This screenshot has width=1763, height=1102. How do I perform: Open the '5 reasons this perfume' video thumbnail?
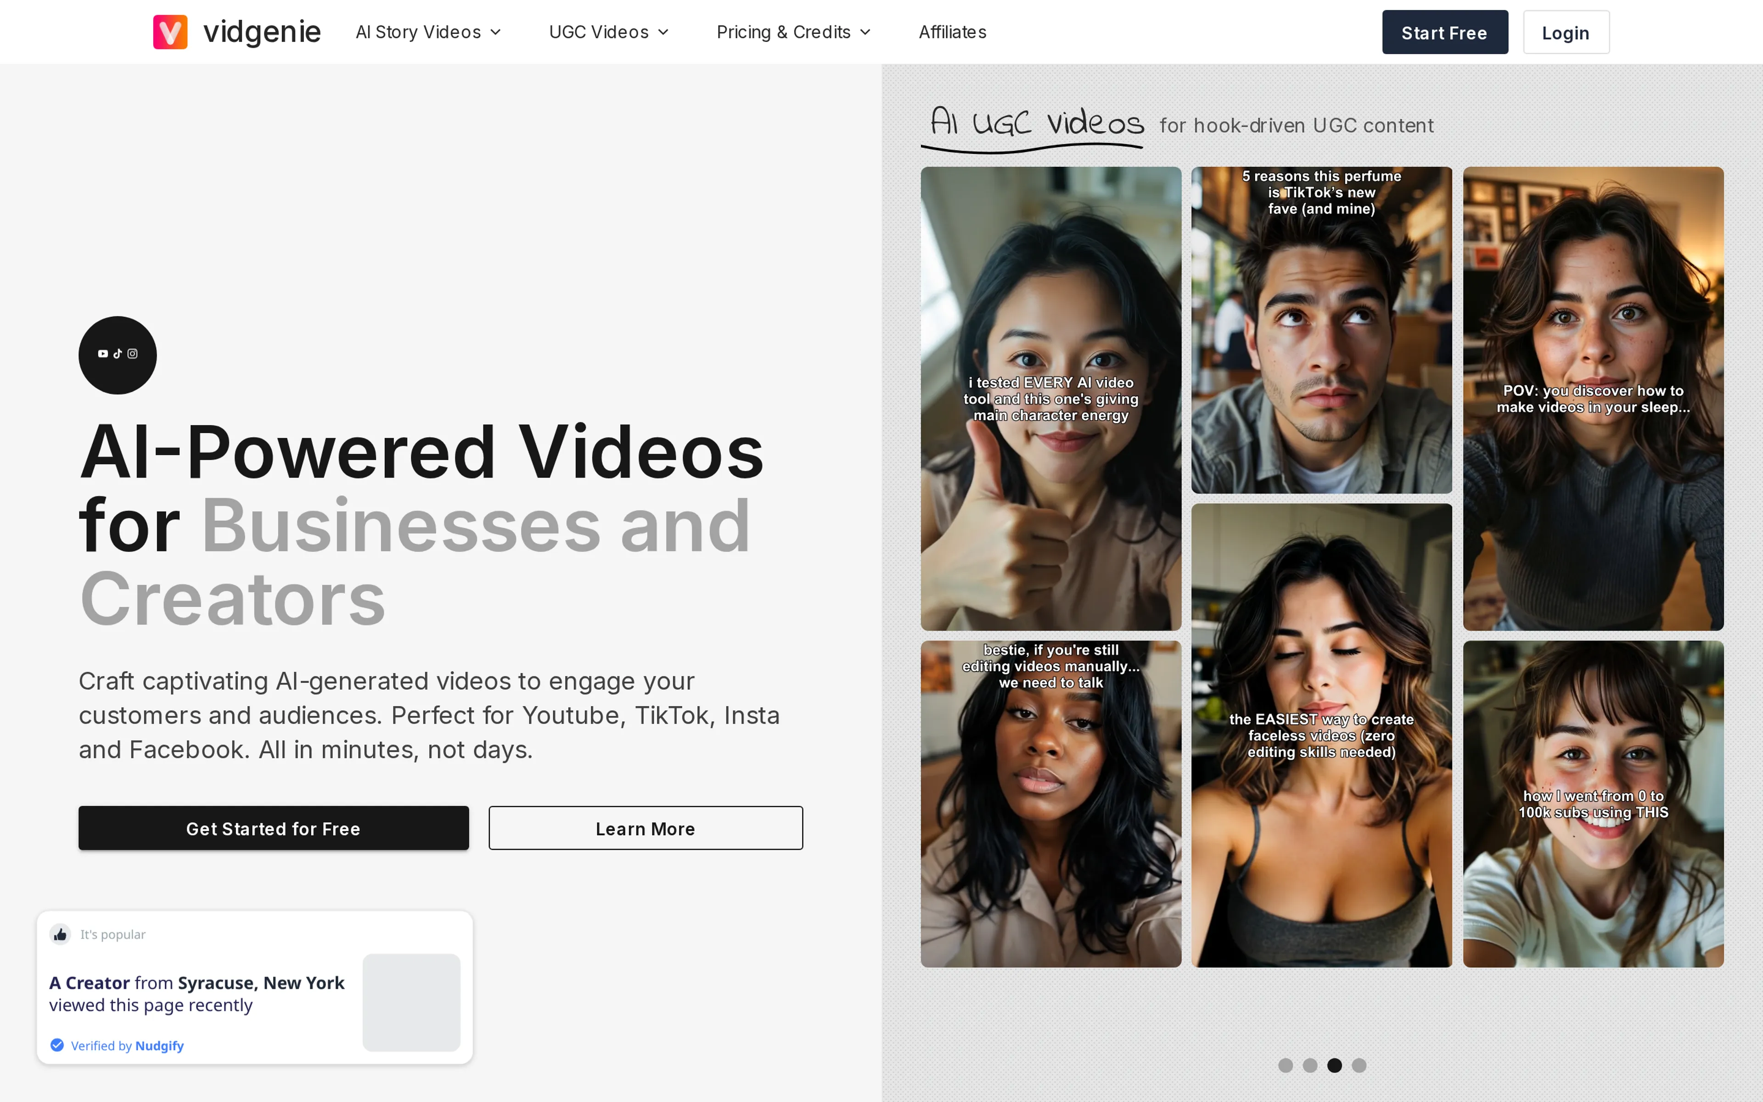point(1321,330)
